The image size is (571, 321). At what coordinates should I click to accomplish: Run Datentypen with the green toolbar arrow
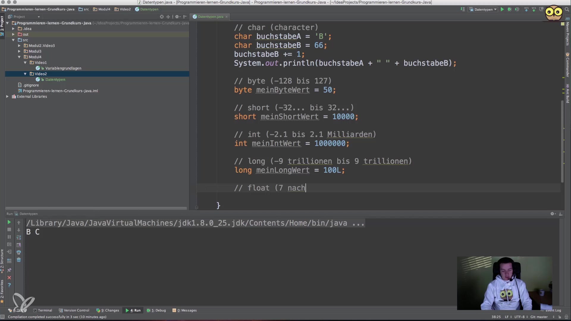502,10
